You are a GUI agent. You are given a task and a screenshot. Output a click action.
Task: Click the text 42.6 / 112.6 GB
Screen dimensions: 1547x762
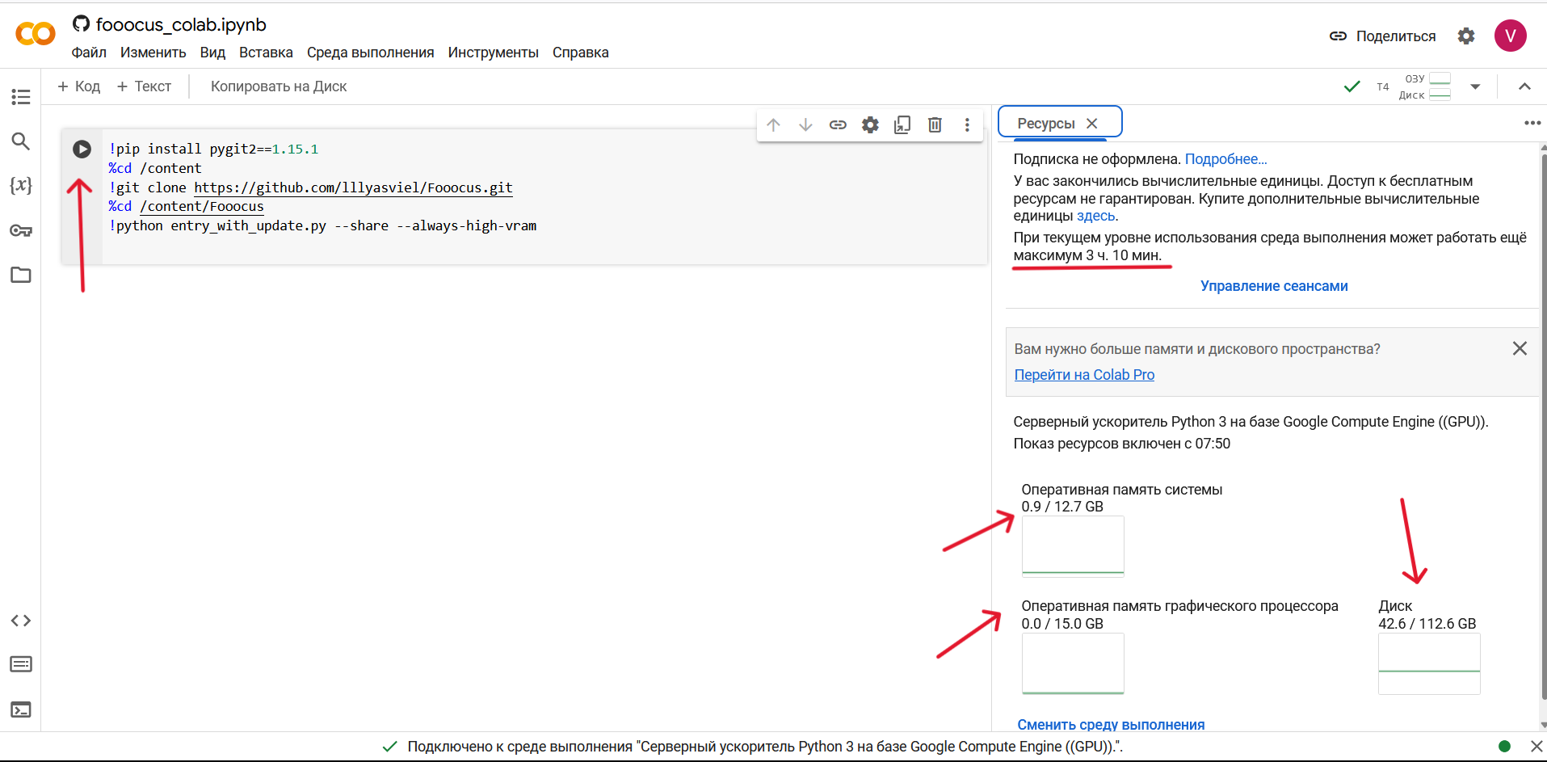(1427, 624)
